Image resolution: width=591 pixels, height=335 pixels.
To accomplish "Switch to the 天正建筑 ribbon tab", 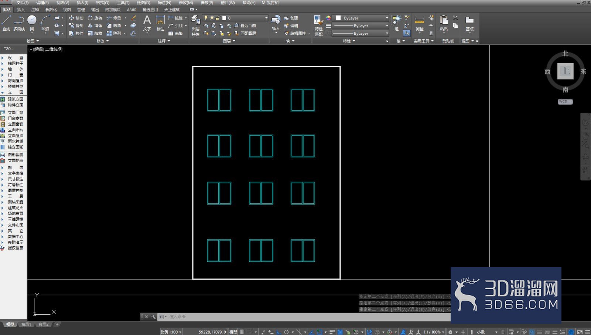I will pyautogui.click(x=172, y=10).
